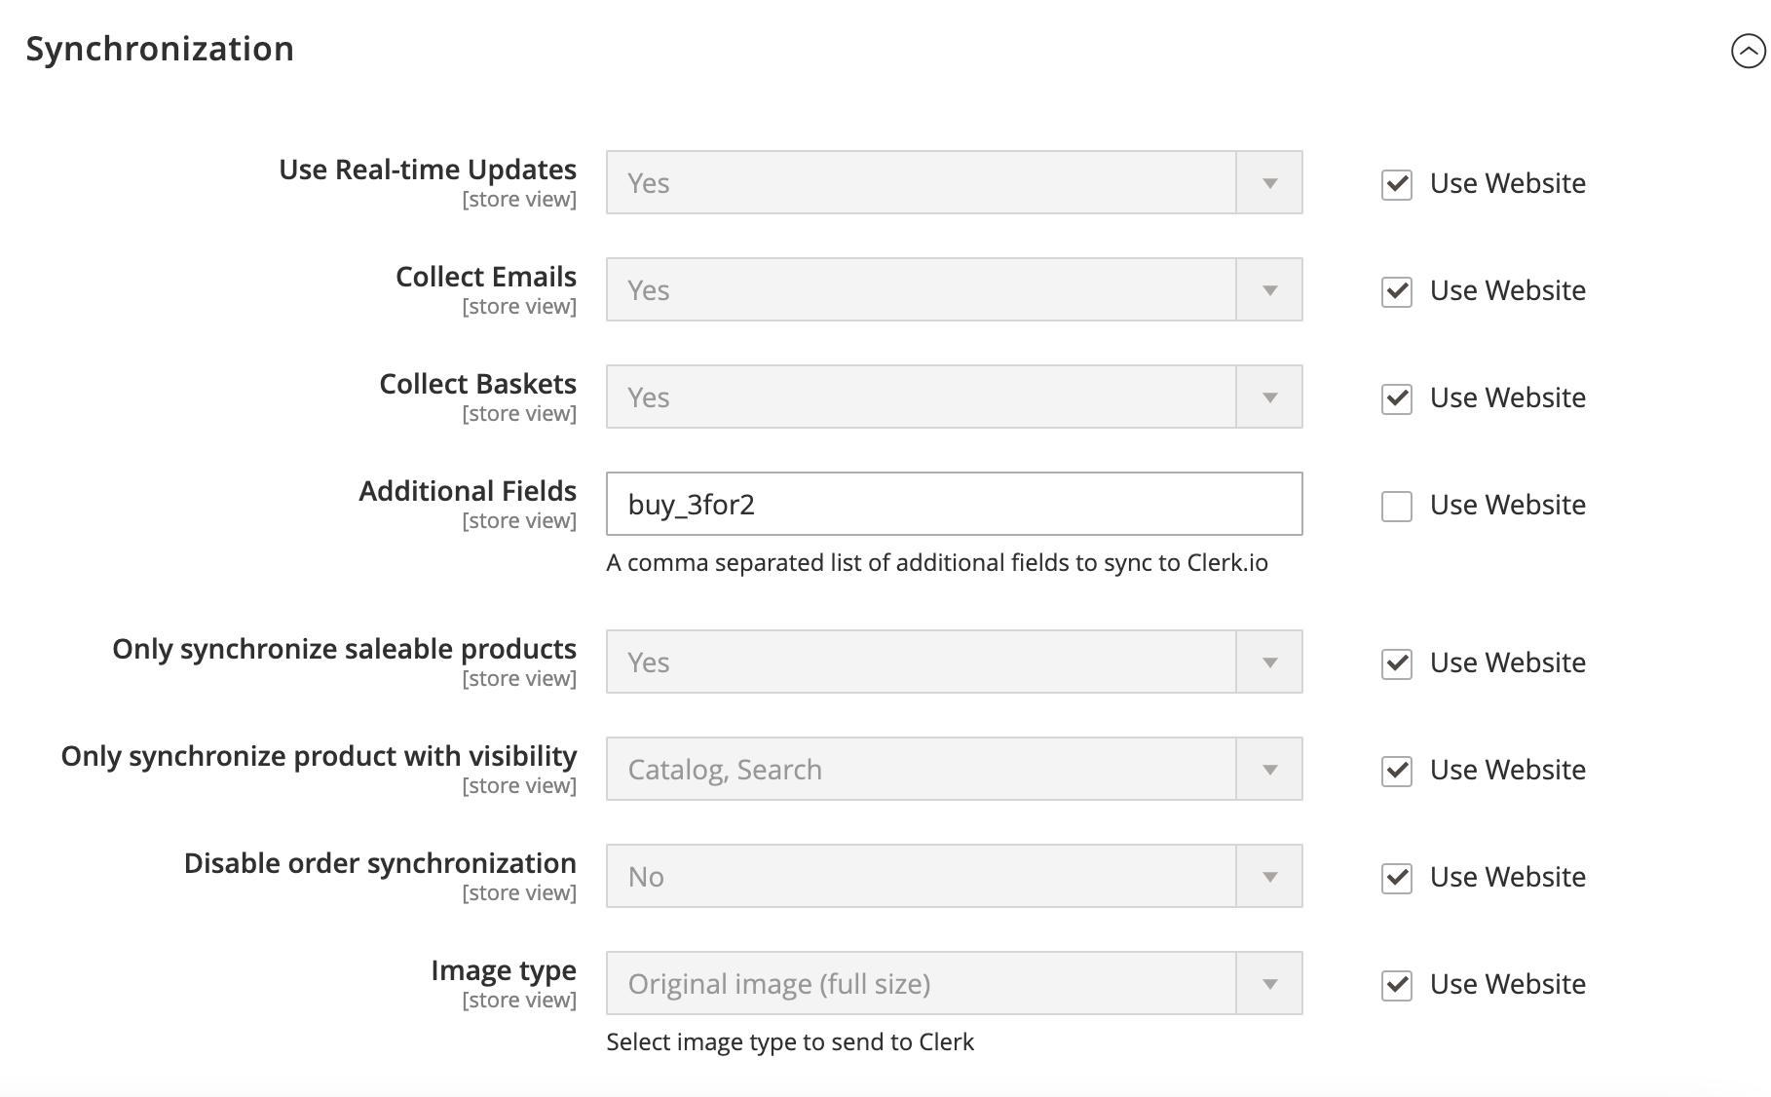The image size is (1771, 1097).
Task: Open the Use Real-time Updates dropdown
Action: point(954,183)
